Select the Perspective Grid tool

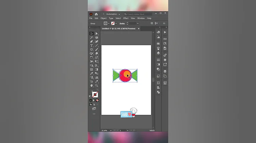[x=97, y=65]
